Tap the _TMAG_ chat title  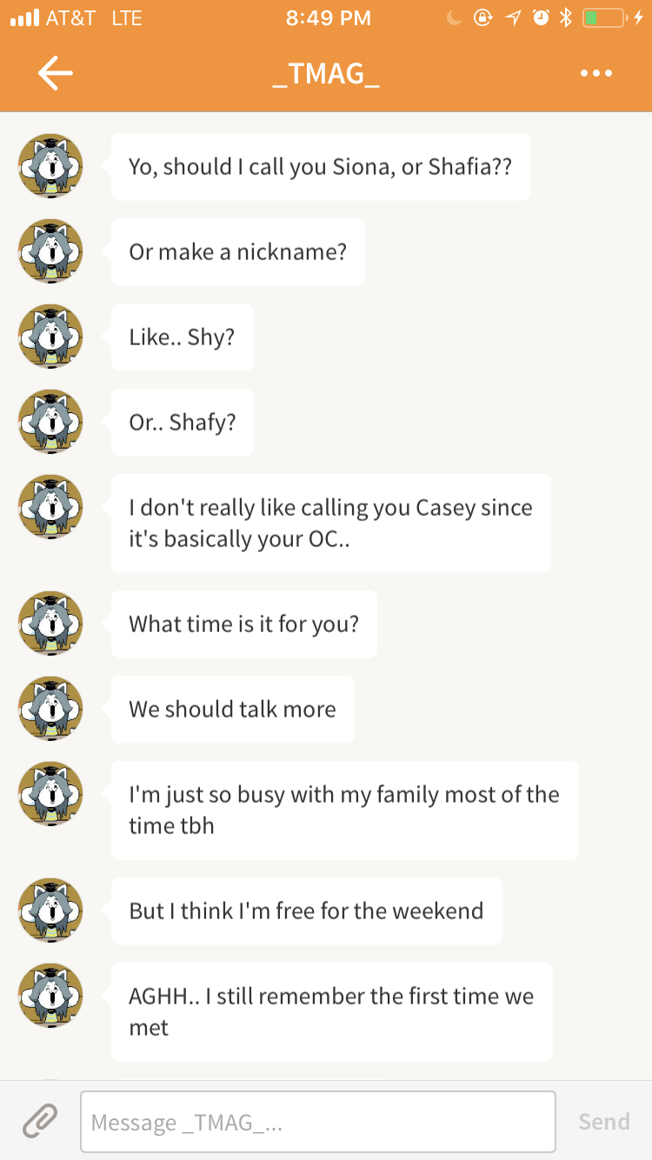[326, 74]
